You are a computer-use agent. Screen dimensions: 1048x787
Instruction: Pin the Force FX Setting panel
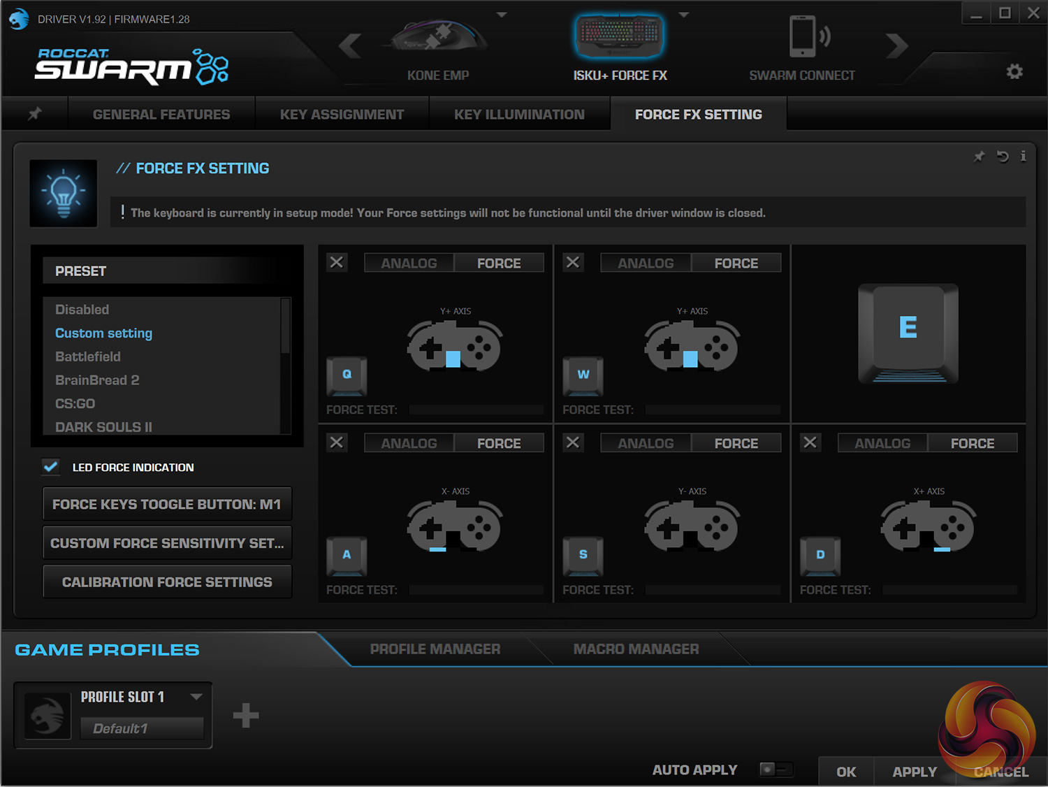[x=979, y=157]
